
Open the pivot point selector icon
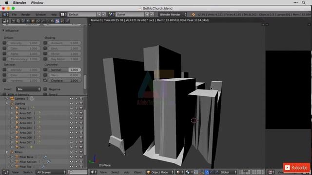tap(189, 172)
